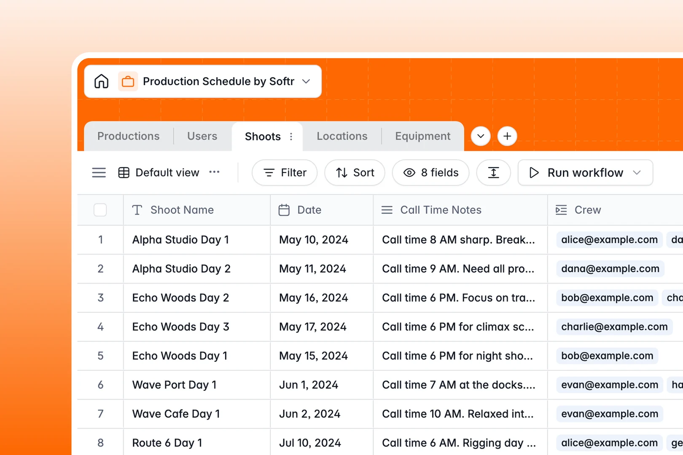
Task: Expand the Run workflow dropdown chevron
Action: pos(637,173)
